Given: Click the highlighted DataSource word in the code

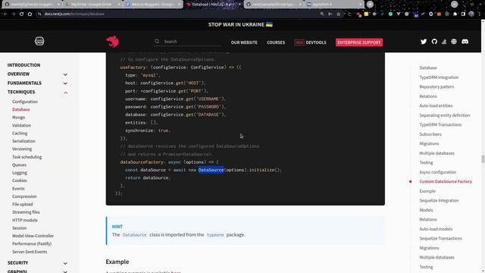Looking at the screenshot, I should click(211, 170).
